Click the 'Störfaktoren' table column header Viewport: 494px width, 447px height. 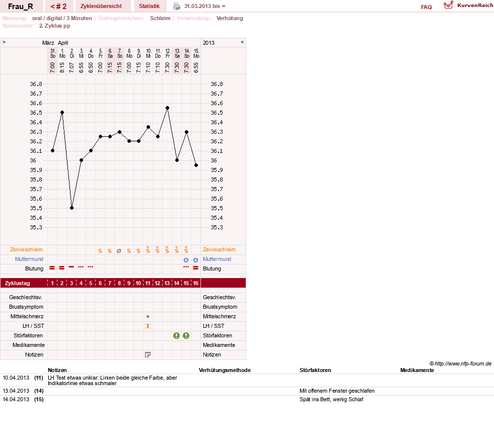click(x=315, y=370)
